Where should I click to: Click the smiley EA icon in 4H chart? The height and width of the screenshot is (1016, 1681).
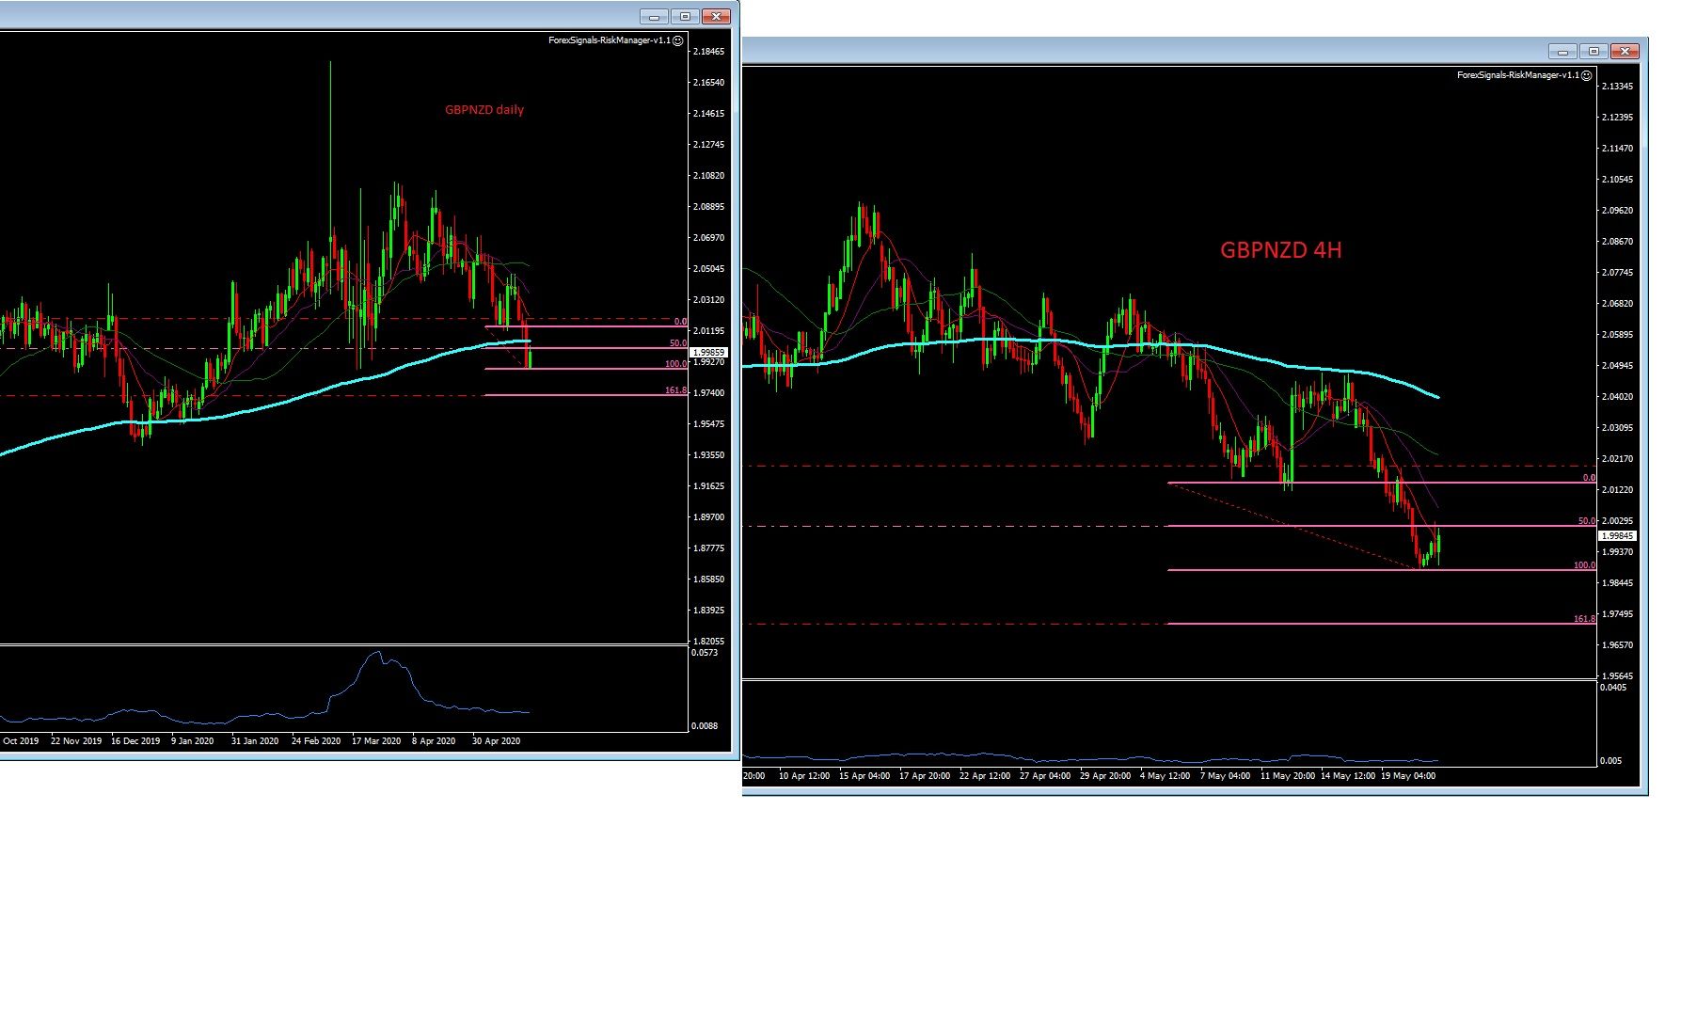(1587, 75)
